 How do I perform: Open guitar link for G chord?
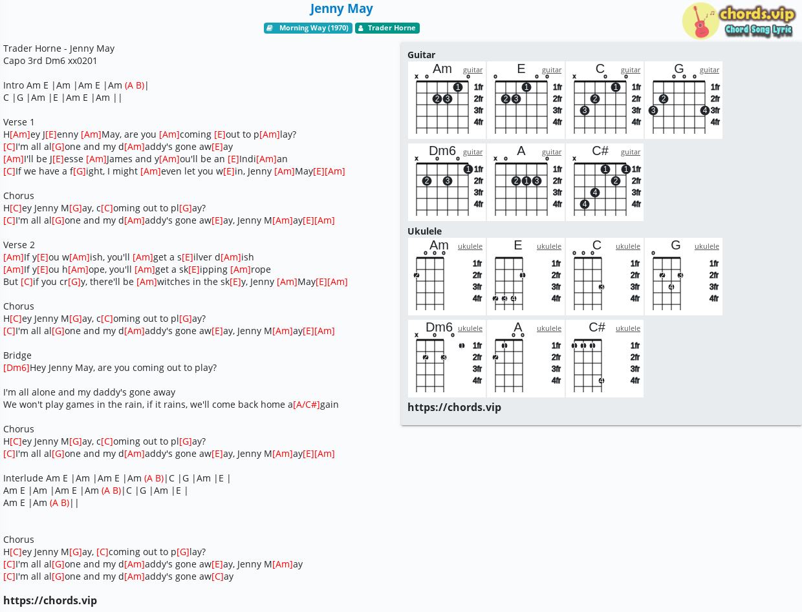(710, 70)
